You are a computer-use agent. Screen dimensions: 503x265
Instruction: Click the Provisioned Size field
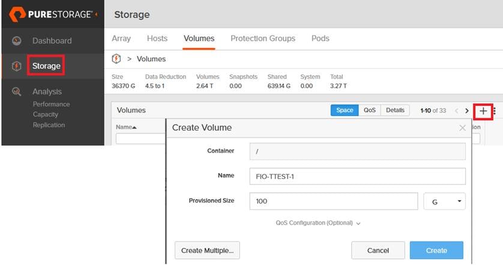pyautogui.click(x=334, y=201)
